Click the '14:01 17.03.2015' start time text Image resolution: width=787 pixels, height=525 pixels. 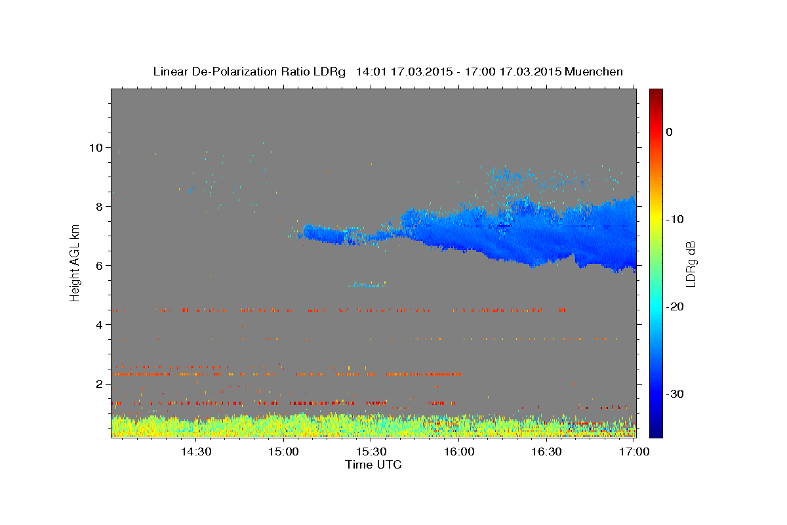coord(403,72)
